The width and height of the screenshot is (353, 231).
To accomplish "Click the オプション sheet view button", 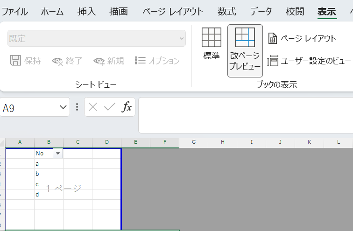I will [157, 61].
